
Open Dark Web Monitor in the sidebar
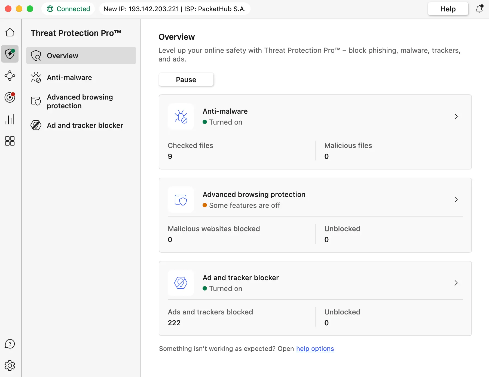10,97
